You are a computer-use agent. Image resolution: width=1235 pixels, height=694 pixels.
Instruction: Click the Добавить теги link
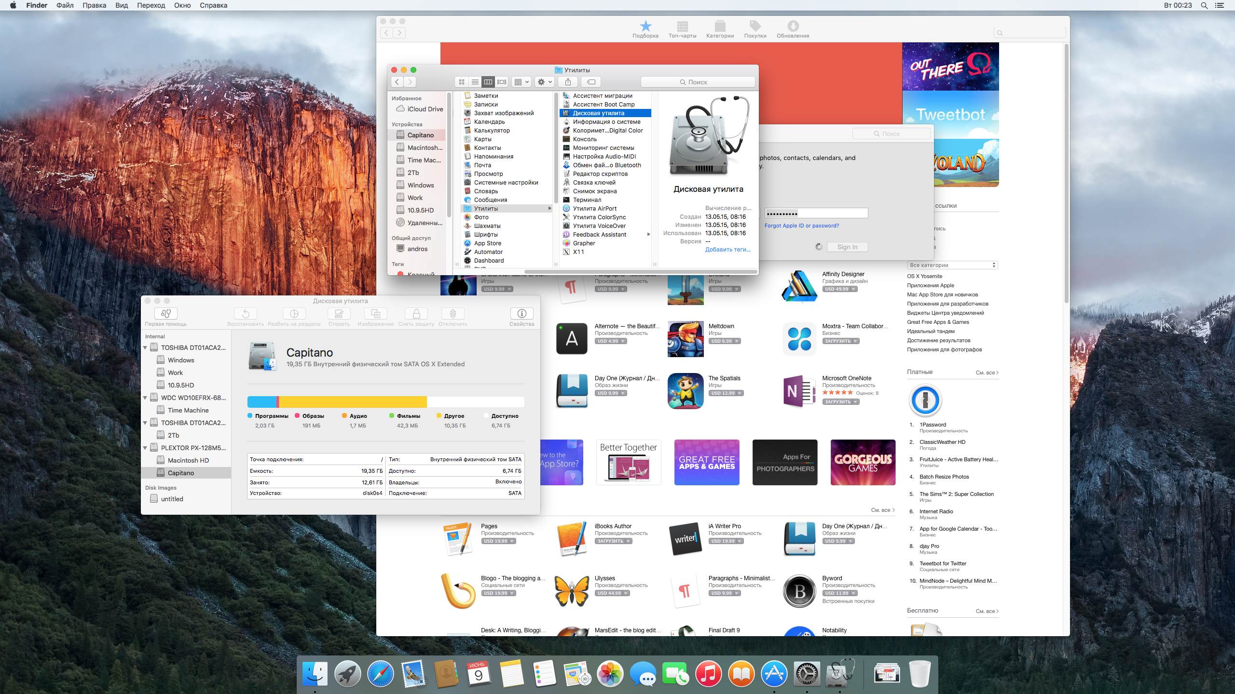(727, 250)
